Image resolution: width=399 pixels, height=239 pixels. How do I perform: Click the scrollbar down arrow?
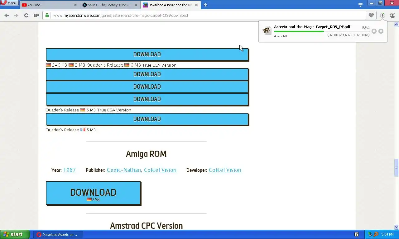click(397, 227)
